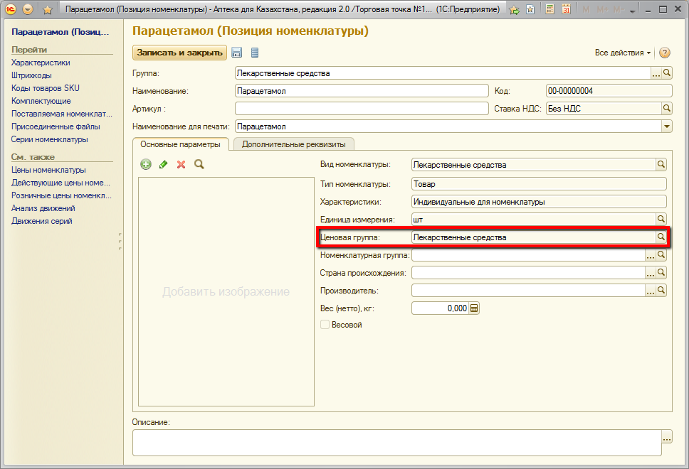Screen dimensions: 689x469
Task: Select the Основные параметры tab
Action: coord(181,144)
